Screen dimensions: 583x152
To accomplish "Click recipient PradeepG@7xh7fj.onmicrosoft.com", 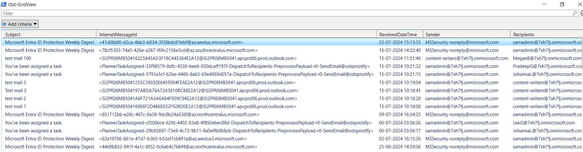I will pyautogui.click(x=547, y=66).
